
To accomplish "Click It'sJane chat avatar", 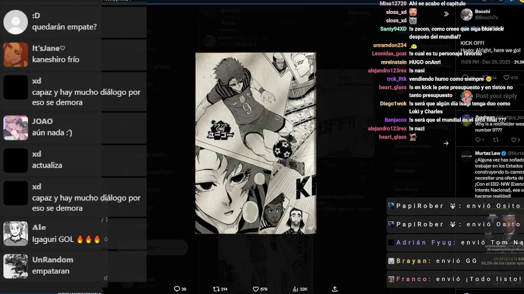I will pos(16,54).
